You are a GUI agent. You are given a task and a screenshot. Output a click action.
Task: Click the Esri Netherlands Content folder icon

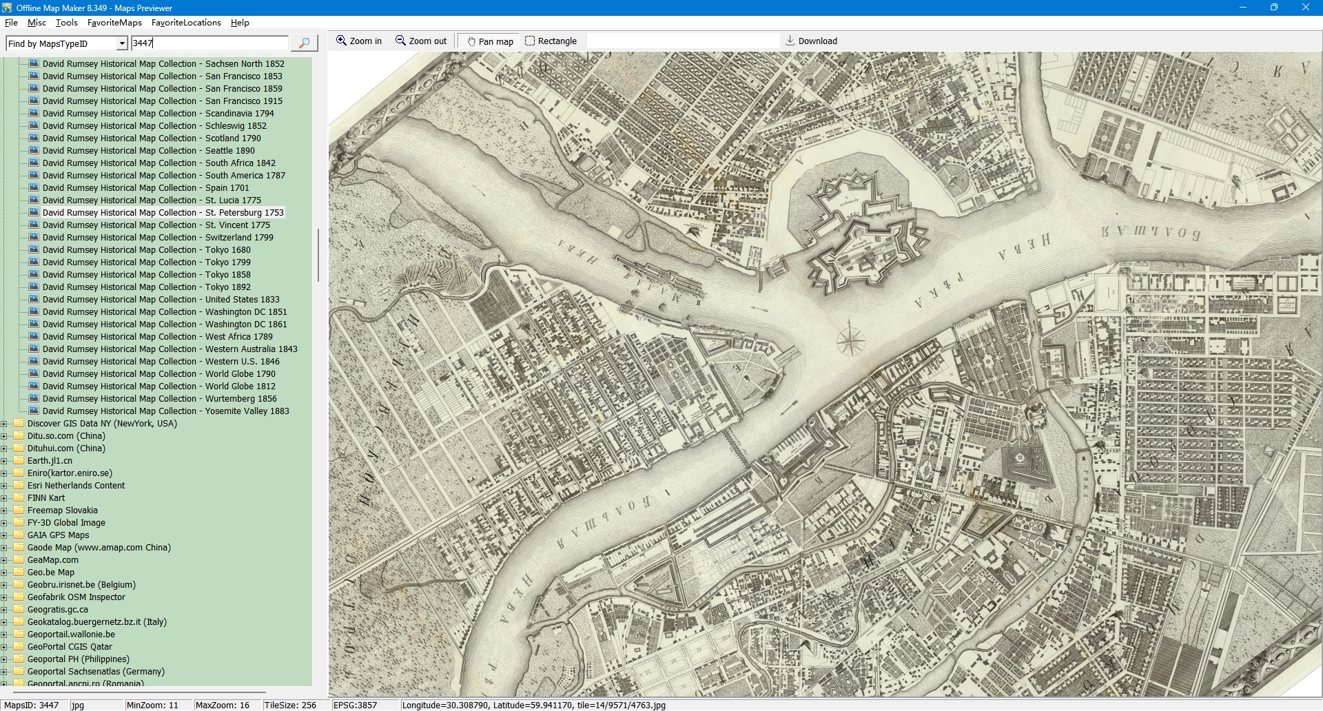coord(19,486)
